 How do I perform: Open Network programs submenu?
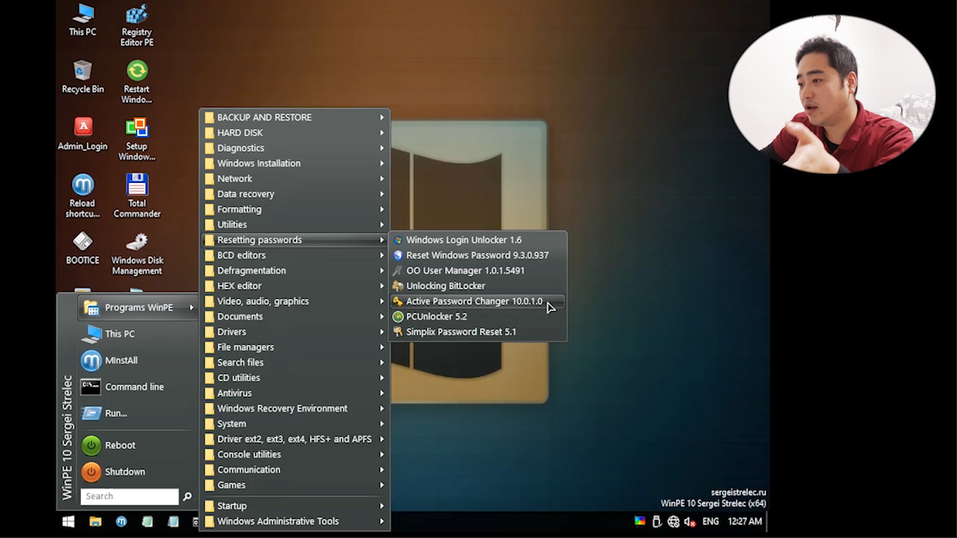[295, 178]
